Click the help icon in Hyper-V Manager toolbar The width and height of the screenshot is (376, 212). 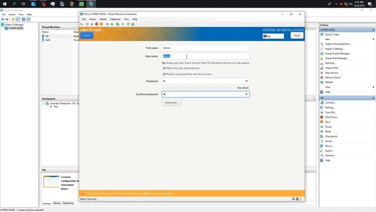23,19
